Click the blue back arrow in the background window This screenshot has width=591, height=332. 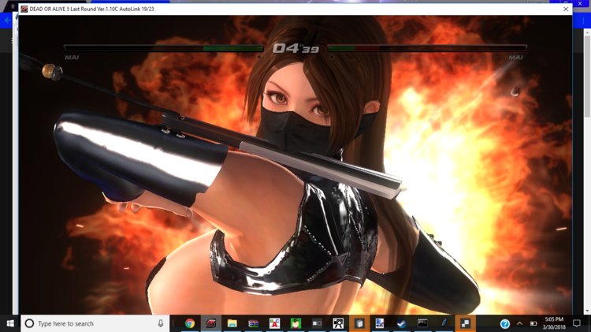pos(8,21)
